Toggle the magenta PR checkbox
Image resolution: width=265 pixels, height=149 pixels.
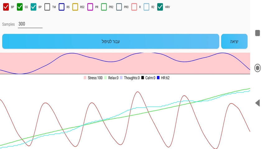pyautogui.click(x=90, y=7)
